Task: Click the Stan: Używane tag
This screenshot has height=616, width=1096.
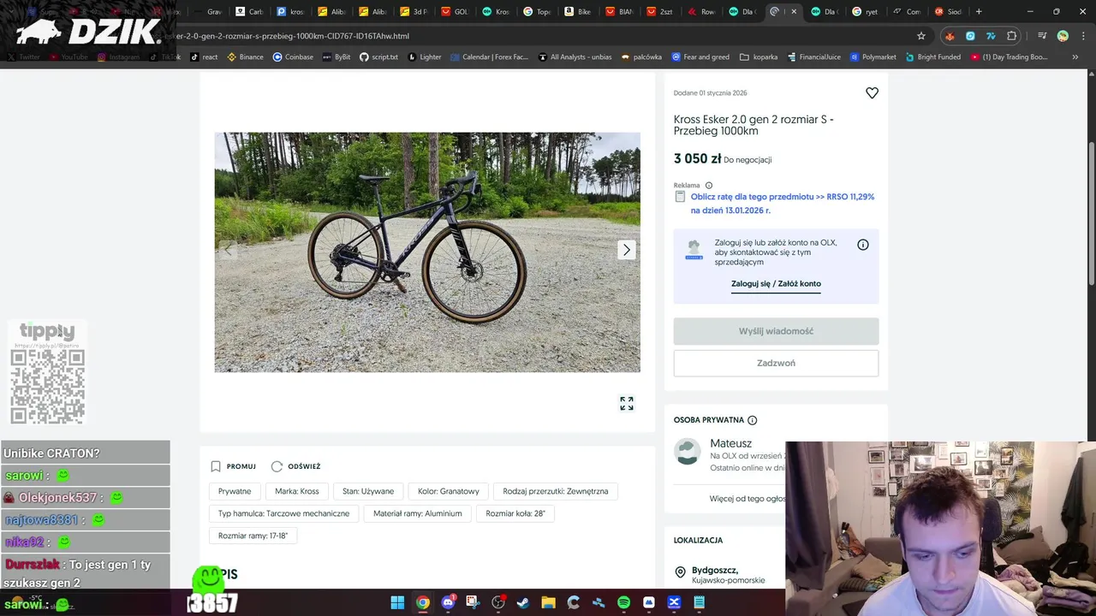Action: click(x=368, y=491)
